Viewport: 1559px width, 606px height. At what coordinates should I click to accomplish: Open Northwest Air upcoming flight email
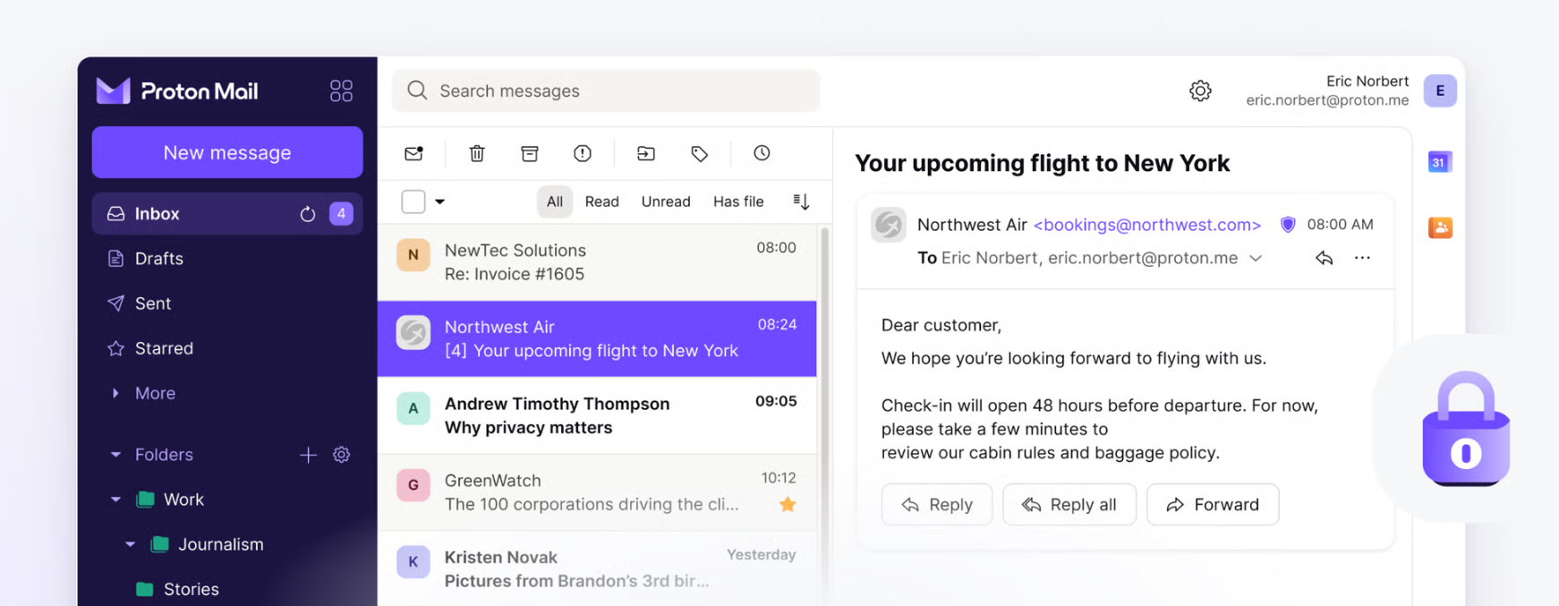pyautogui.click(x=597, y=338)
